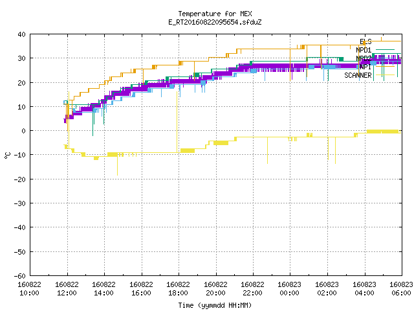Screen dimensions: 414x311
Task: Click the x-axis label 160822 20:00
Action: tap(216, 289)
